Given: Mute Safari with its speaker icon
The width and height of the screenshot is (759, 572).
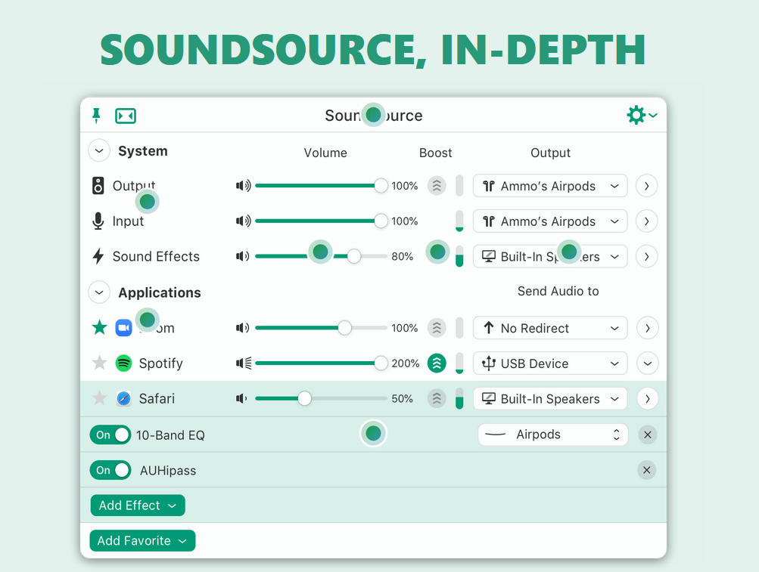Looking at the screenshot, I should (x=241, y=398).
